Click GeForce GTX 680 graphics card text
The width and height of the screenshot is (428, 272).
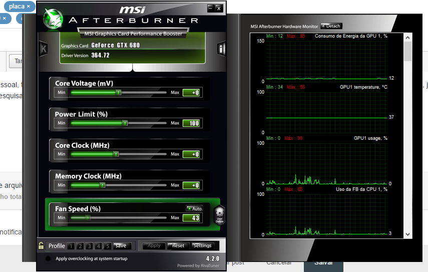(116, 45)
